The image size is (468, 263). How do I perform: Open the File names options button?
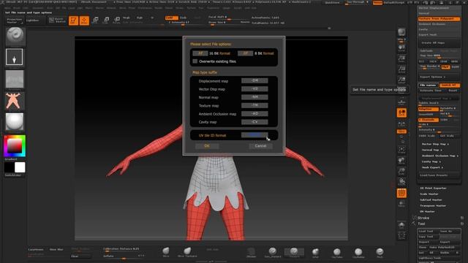click(x=428, y=85)
